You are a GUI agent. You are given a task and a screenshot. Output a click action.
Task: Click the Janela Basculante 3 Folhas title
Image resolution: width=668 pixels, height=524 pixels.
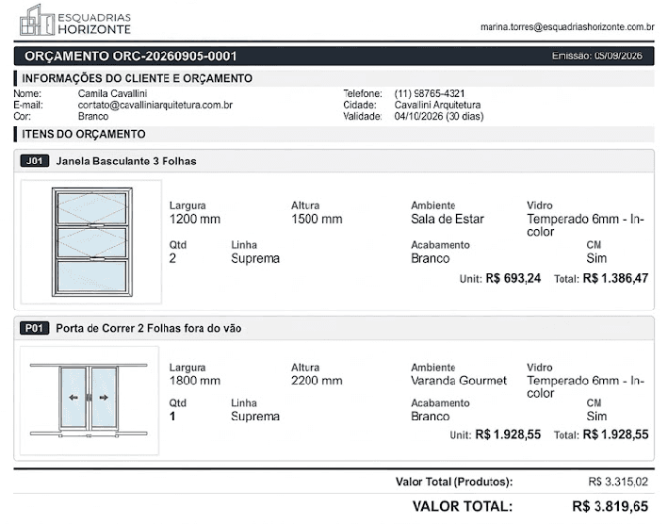click(126, 161)
